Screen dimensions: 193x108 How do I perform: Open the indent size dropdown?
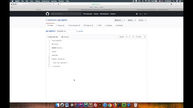coord(131,37)
